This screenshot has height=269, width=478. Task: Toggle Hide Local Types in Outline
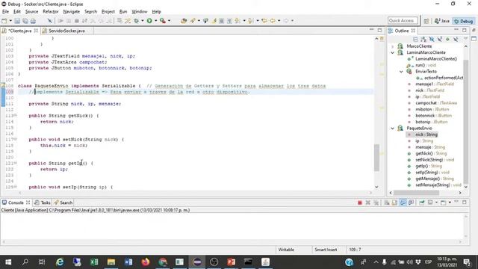455,40
